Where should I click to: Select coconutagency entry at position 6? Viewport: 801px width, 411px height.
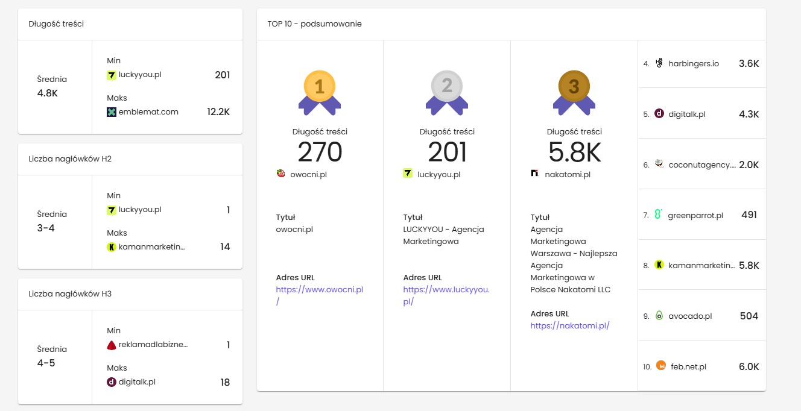[702, 165]
